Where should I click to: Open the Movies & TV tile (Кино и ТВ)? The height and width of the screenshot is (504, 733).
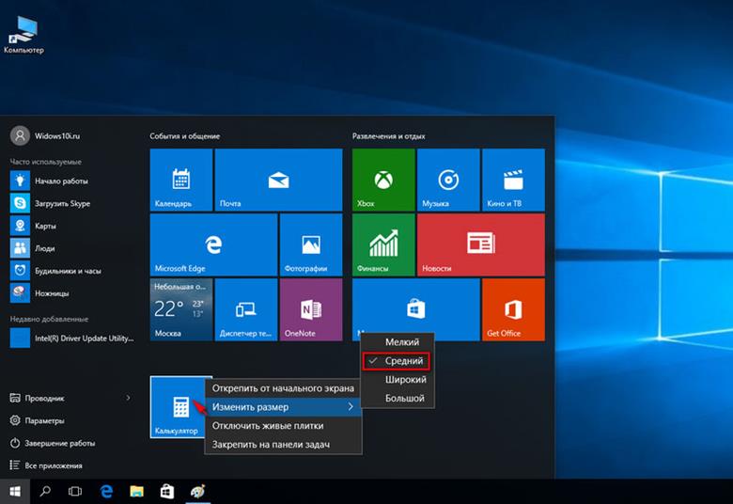(513, 180)
